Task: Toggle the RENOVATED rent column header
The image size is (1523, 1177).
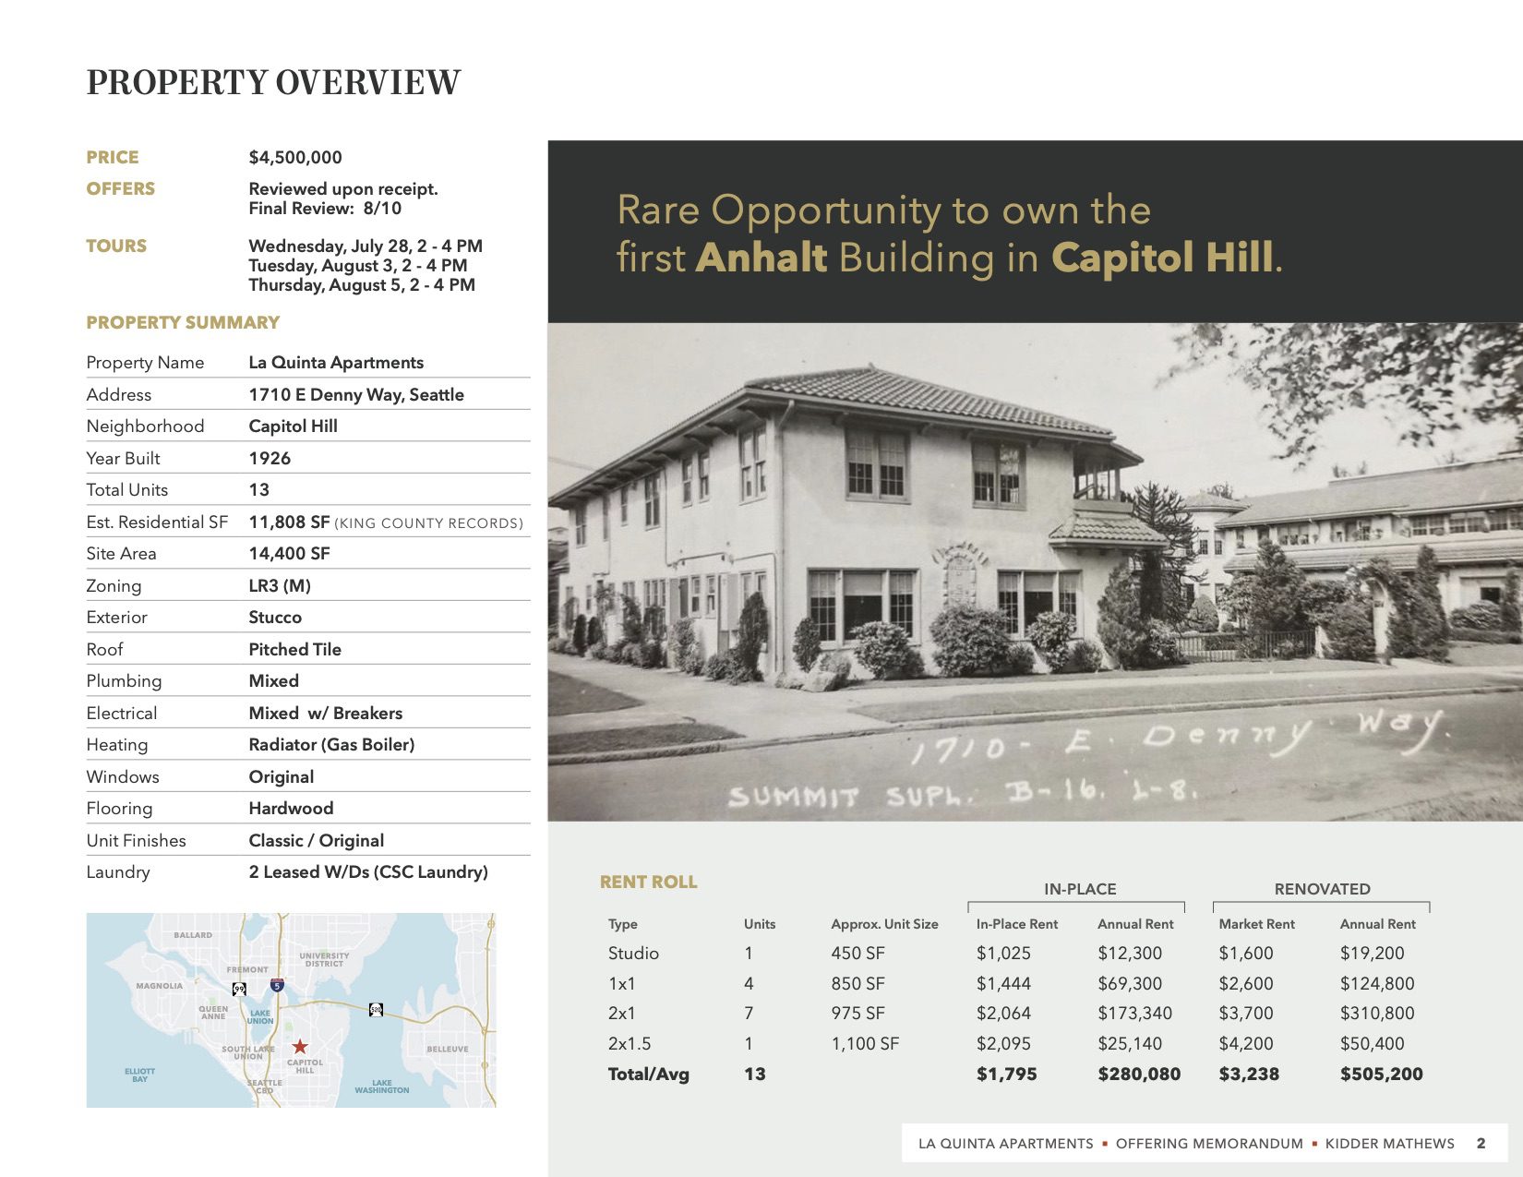Action: 1322,889
